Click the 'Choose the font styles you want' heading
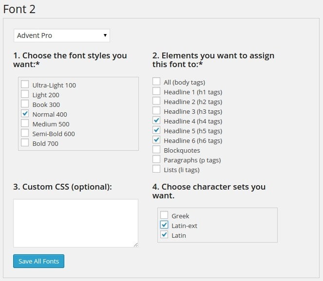 tap(70, 60)
